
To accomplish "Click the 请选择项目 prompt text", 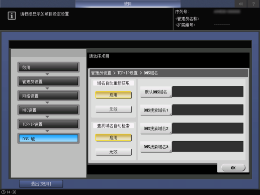I will (99, 56).
